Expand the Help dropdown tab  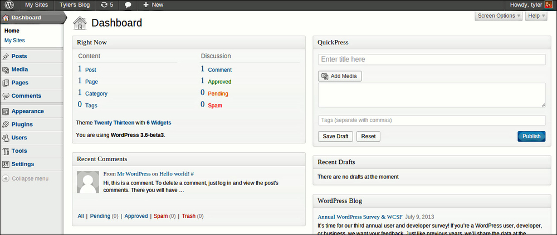[536, 16]
